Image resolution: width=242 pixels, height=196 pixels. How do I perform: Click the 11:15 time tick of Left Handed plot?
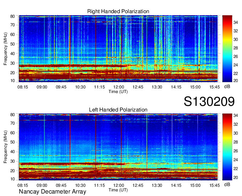[x=99, y=185]
